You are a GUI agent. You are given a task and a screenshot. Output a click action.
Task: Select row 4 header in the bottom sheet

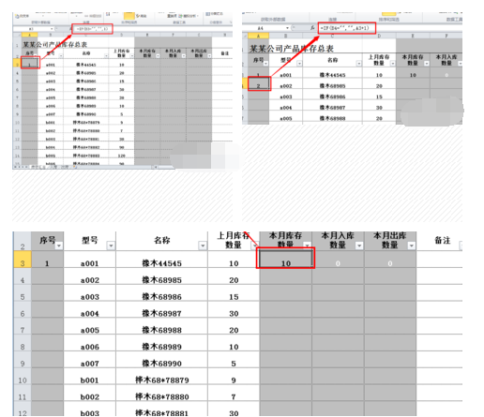tap(23, 276)
